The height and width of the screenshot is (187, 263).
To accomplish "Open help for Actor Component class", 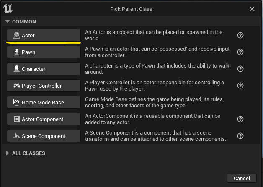I will click(240, 119).
